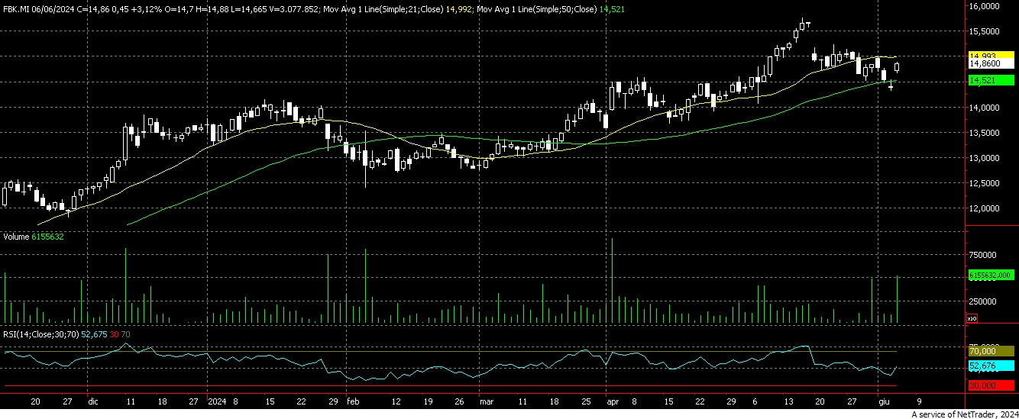Viewport: 1019px width, 419px height.
Task: Click the '2024' year label on date axis
Action: [218, 400]
